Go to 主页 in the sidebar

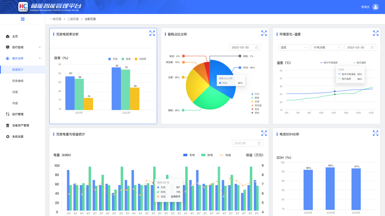click(x=15, y=36)
